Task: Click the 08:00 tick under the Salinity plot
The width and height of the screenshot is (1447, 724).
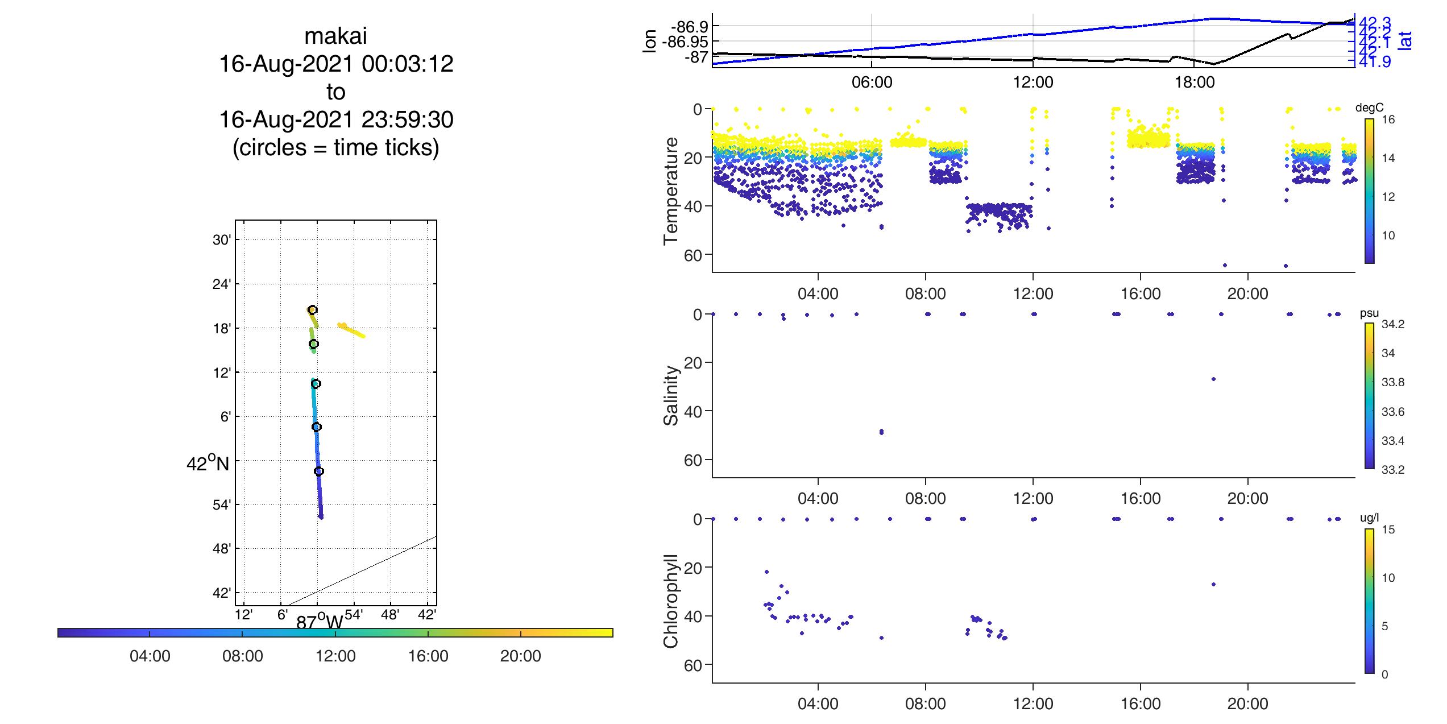Action: point(926,499)
